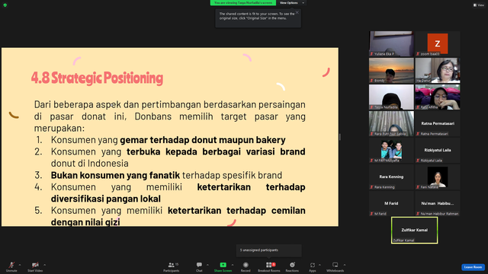Click the green 'You are viewing' screen banner
This screenshot has height=274, width=488.
click(x=243, y=3)
